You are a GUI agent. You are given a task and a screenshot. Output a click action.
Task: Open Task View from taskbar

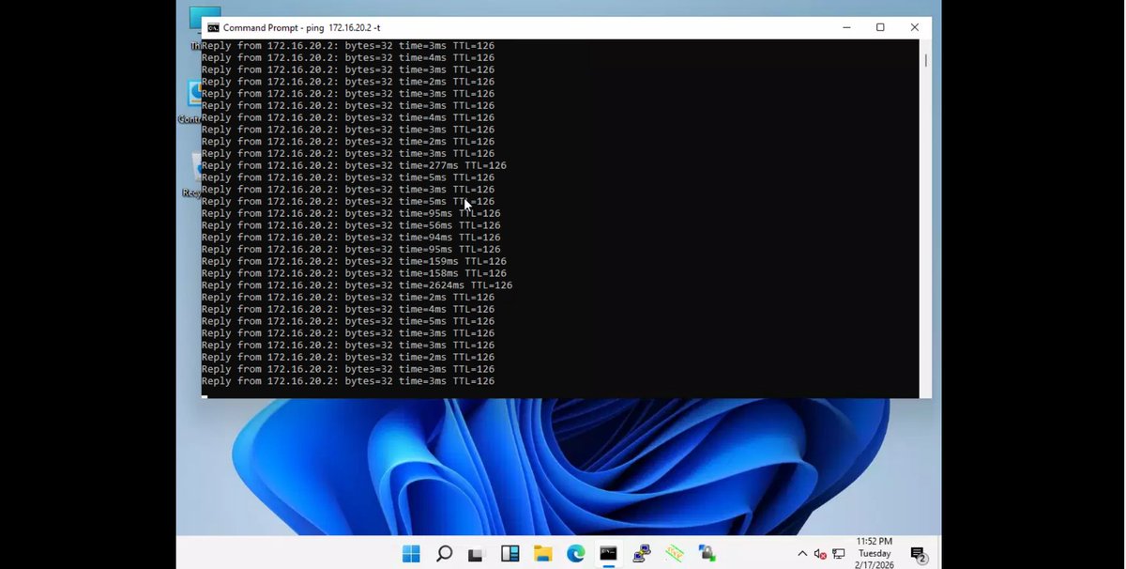477,553
